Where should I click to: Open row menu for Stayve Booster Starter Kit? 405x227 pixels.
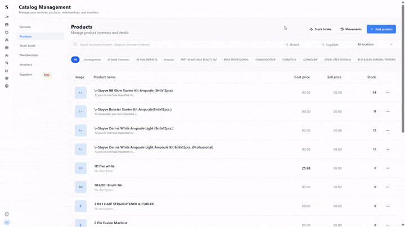[388, 112]
